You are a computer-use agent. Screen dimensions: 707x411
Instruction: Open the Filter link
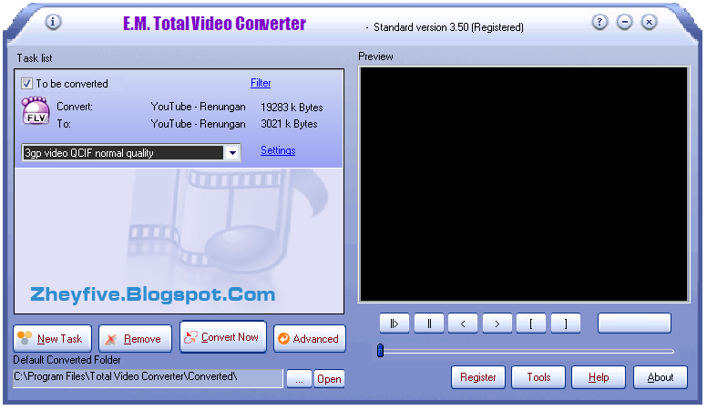[x=261, y=83]
